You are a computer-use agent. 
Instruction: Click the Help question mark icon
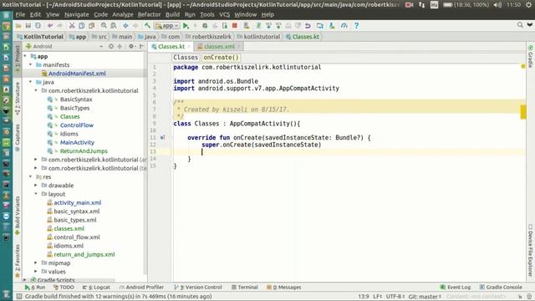coord(356,26)
